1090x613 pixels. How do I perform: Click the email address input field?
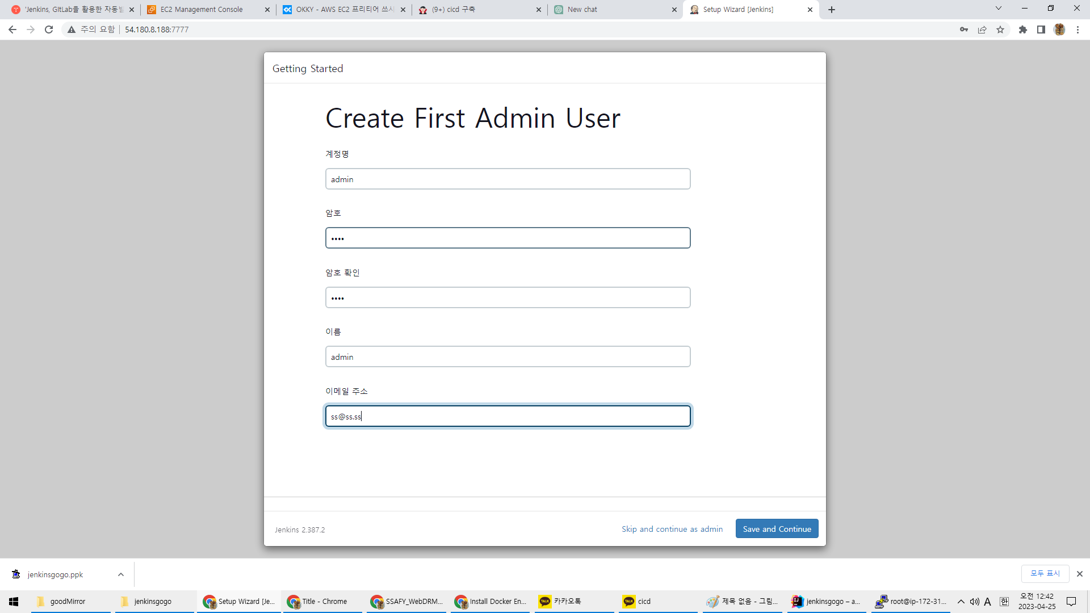pyautogui.click(x=508, y=416)
